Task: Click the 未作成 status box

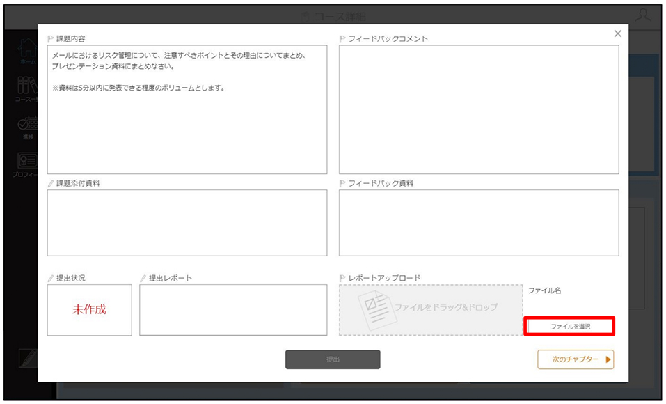Action: pyautogui.click(x=90, y=310)
